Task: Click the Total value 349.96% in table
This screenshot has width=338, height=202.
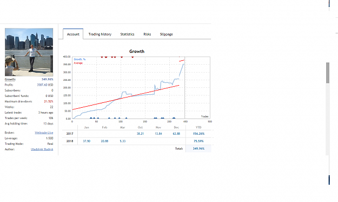Action: pyautogui.click(x=198, y=149)
